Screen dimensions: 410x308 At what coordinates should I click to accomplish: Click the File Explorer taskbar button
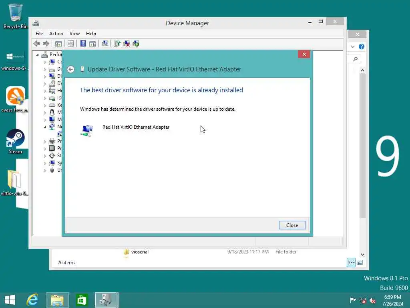[57, 300]
